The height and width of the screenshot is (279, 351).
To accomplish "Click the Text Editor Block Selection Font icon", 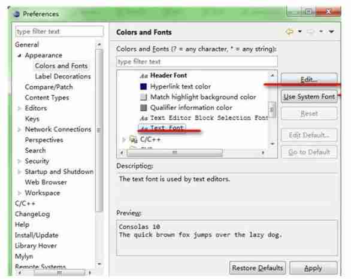I will (x=144, y=118).
